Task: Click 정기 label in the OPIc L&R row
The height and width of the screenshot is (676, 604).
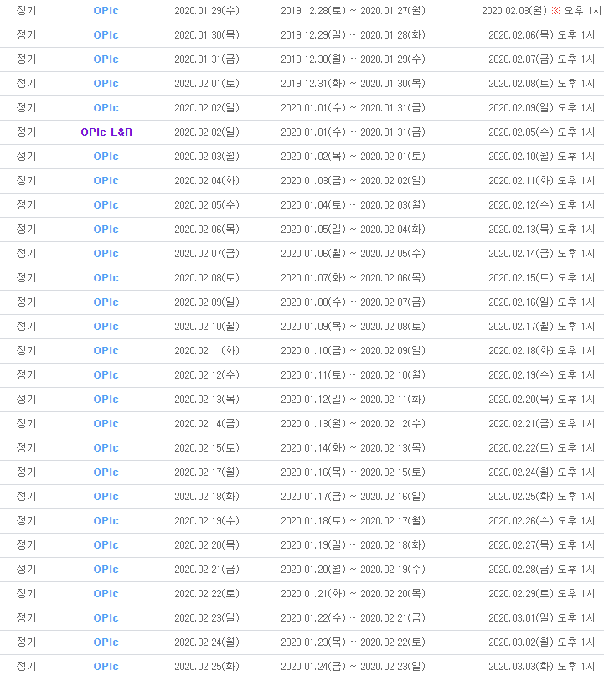Action: pyautogui.click(x=26, y=132)
